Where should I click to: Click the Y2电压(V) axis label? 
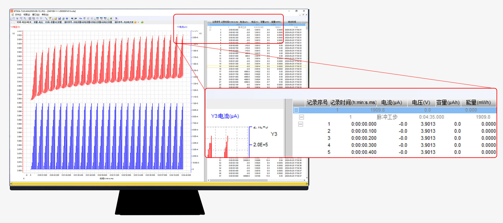point(15,27)
